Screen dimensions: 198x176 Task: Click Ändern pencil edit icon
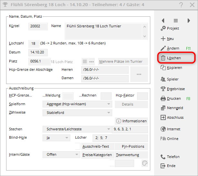pyautogui.click(x=163, y=48)
